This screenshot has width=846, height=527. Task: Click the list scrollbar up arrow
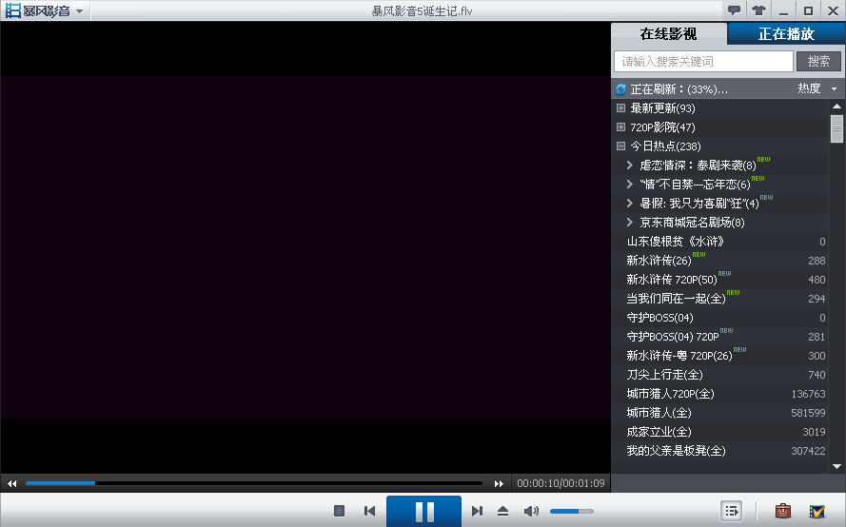click(x=836, y=107)
